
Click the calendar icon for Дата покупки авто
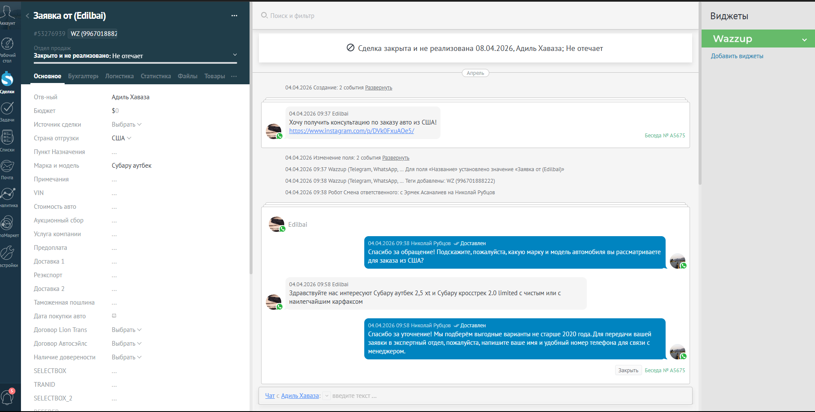click(x=114, y=316)
